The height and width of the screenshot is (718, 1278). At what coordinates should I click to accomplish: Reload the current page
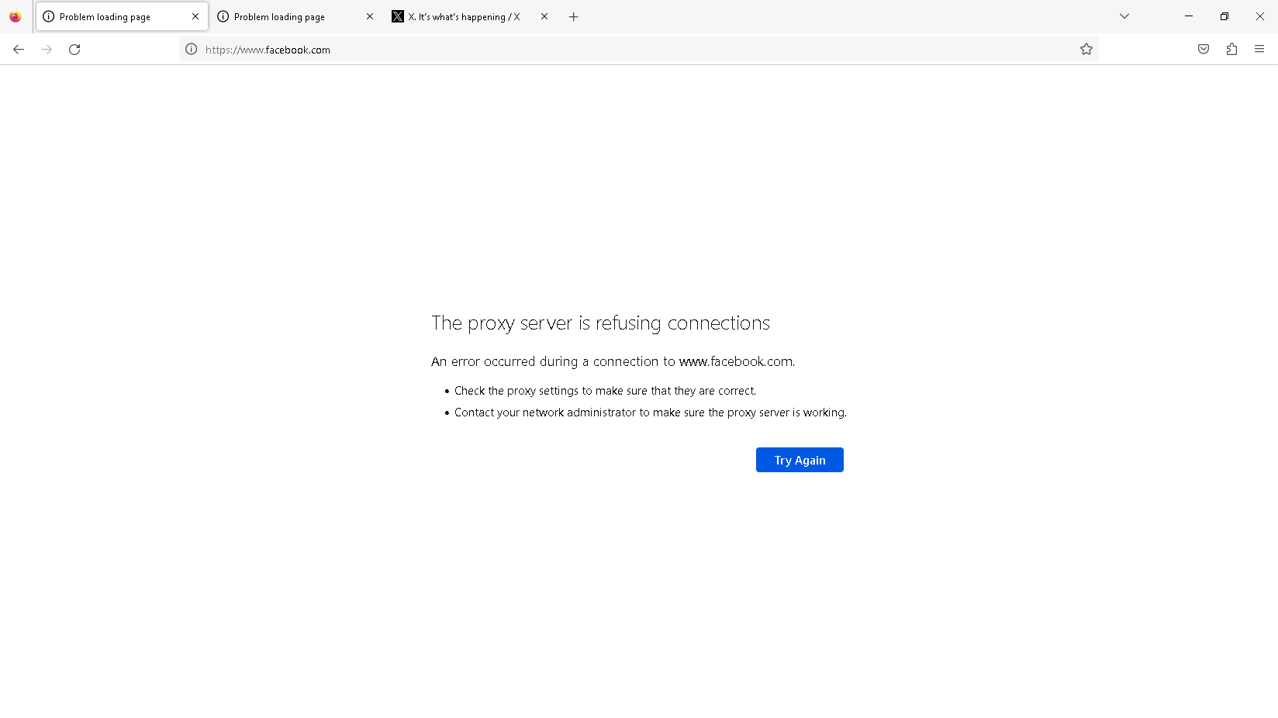(74, 50)
